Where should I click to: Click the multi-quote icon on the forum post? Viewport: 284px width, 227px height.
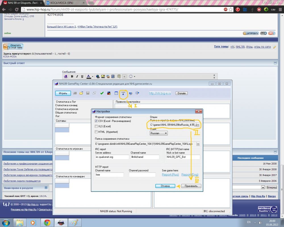263,33
